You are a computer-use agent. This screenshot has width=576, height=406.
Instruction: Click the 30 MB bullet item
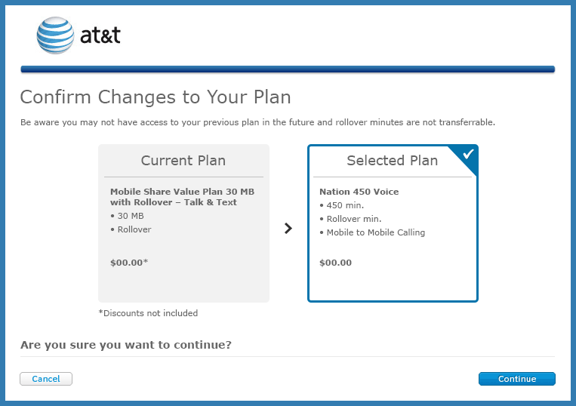127,216
